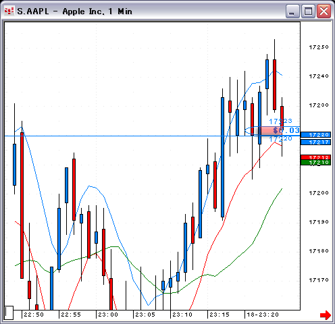Screen dimensions: 335x324
Task: Click the 22:50 time axis label
Action: tap(34, 315)
